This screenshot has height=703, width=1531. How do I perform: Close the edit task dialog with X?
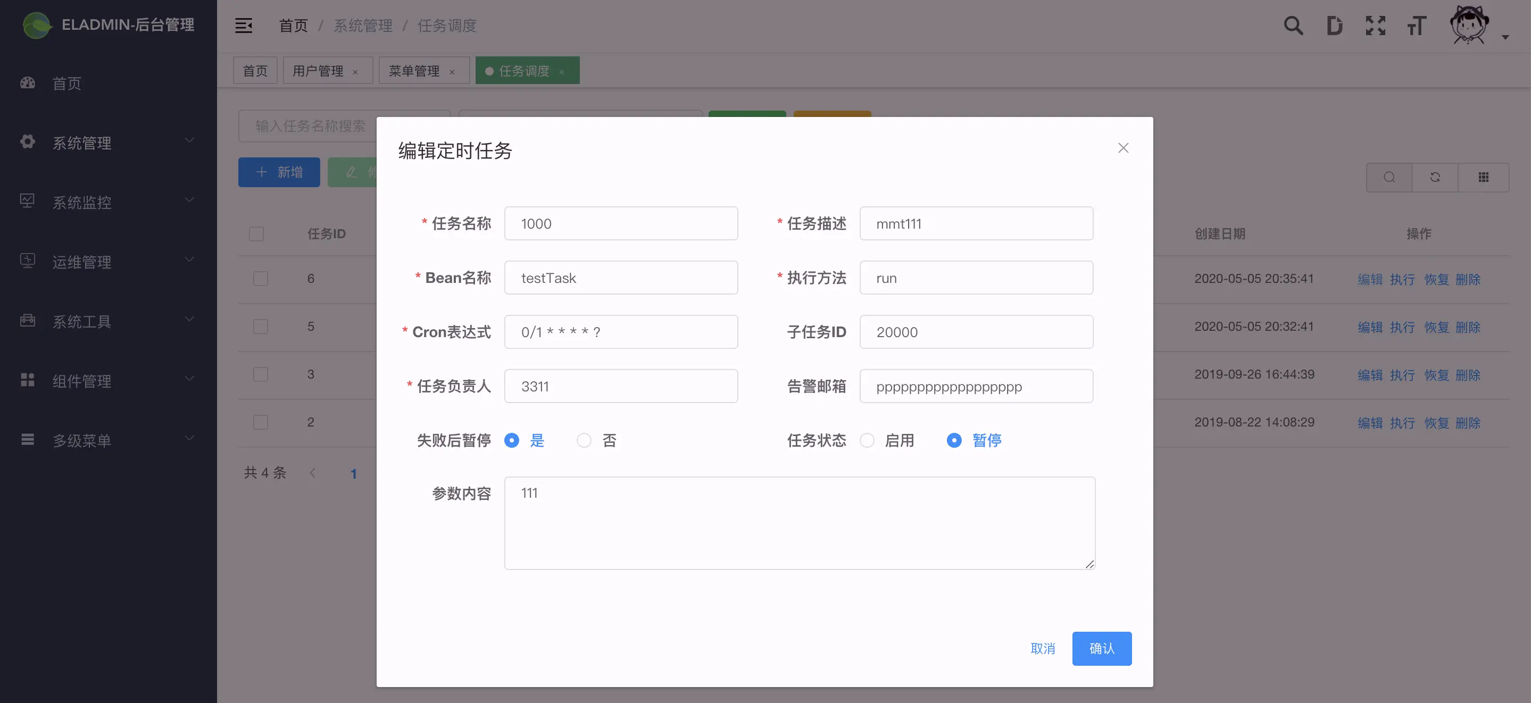click(1122, 148)
